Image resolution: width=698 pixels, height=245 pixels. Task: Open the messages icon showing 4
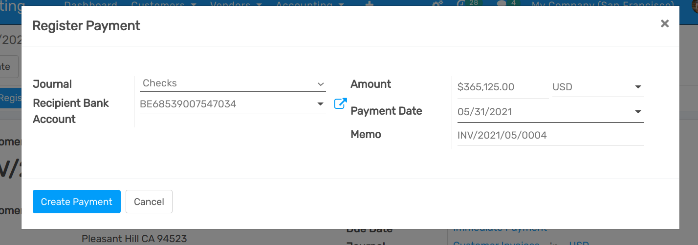[500, 4]
